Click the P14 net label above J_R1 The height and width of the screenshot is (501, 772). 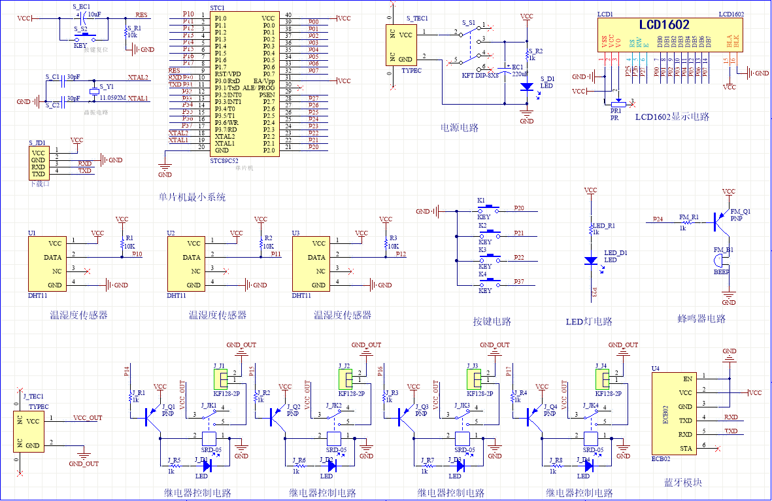(127, 371)
